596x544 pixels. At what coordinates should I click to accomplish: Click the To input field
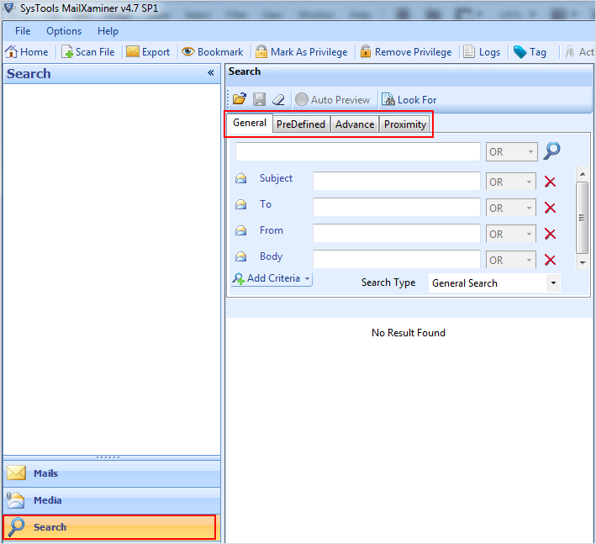tap(397, 207)
